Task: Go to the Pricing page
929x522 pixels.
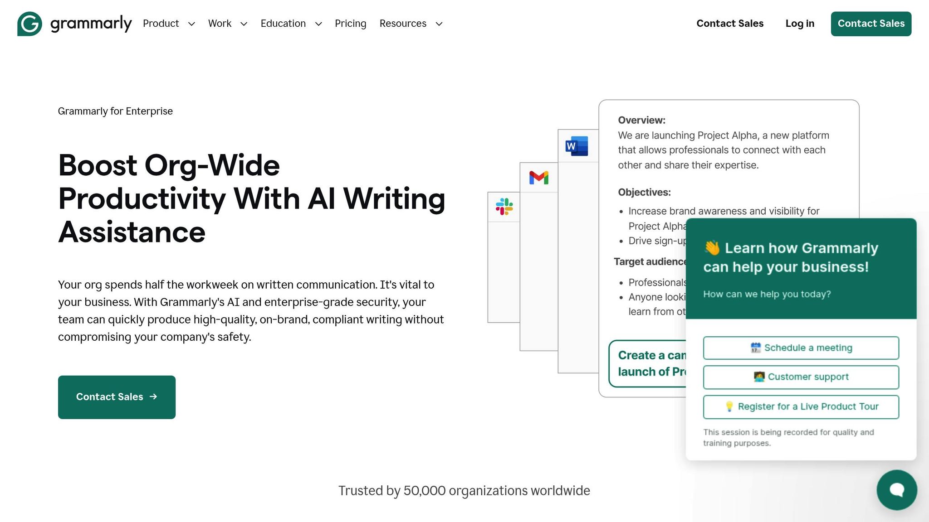Action: click(350, 24)
